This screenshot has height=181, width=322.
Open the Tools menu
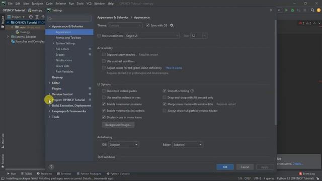coord(80,4)
